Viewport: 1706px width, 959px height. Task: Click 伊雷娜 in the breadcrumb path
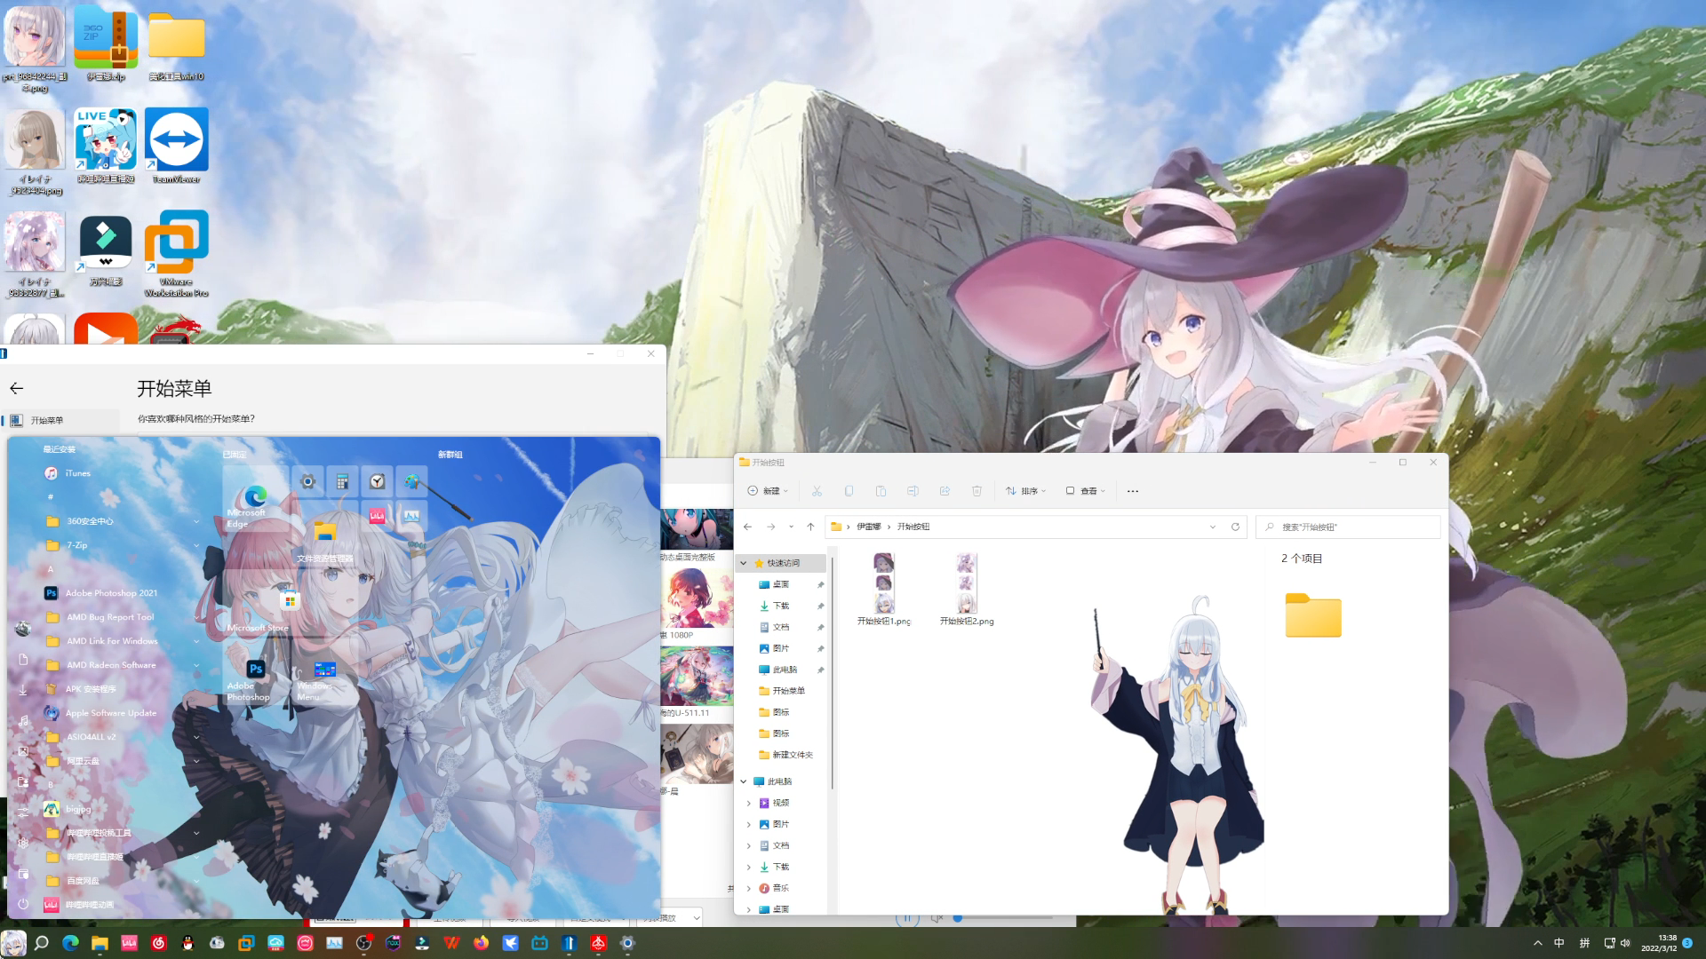pos(868,527)
